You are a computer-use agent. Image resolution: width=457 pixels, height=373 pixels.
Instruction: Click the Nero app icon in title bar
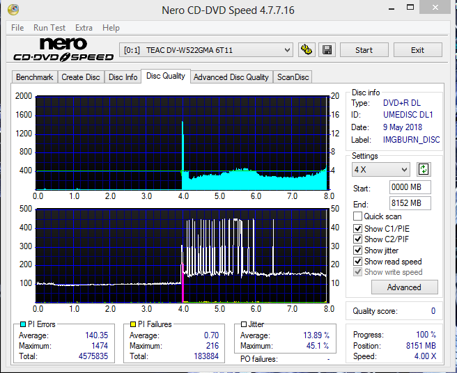13,10
